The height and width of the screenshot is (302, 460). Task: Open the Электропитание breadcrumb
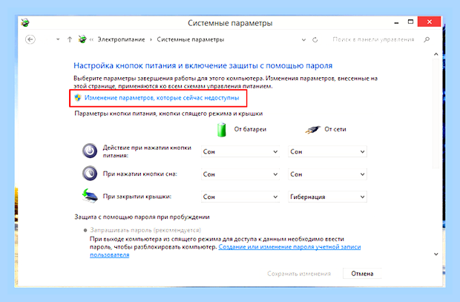coord(121,39)
